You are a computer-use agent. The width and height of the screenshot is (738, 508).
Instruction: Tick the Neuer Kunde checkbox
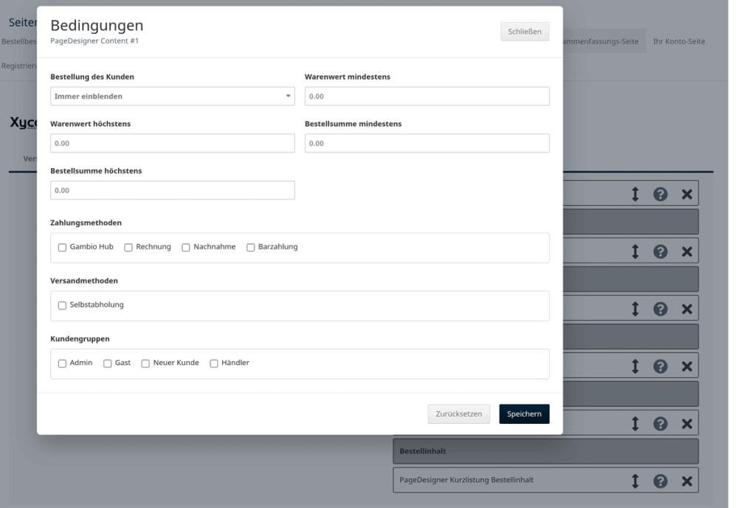pyautogui.click(x=145, y=363)
